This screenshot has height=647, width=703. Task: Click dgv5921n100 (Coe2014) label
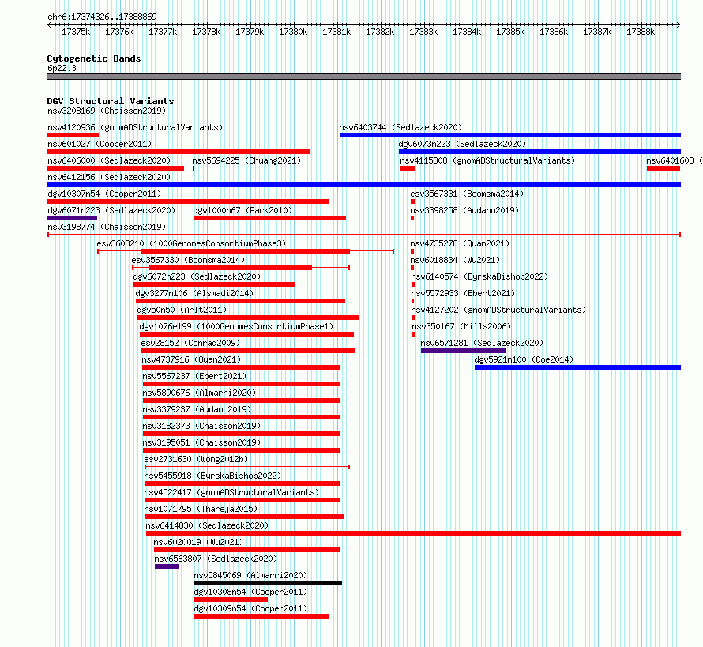click(x=524, y=359)
